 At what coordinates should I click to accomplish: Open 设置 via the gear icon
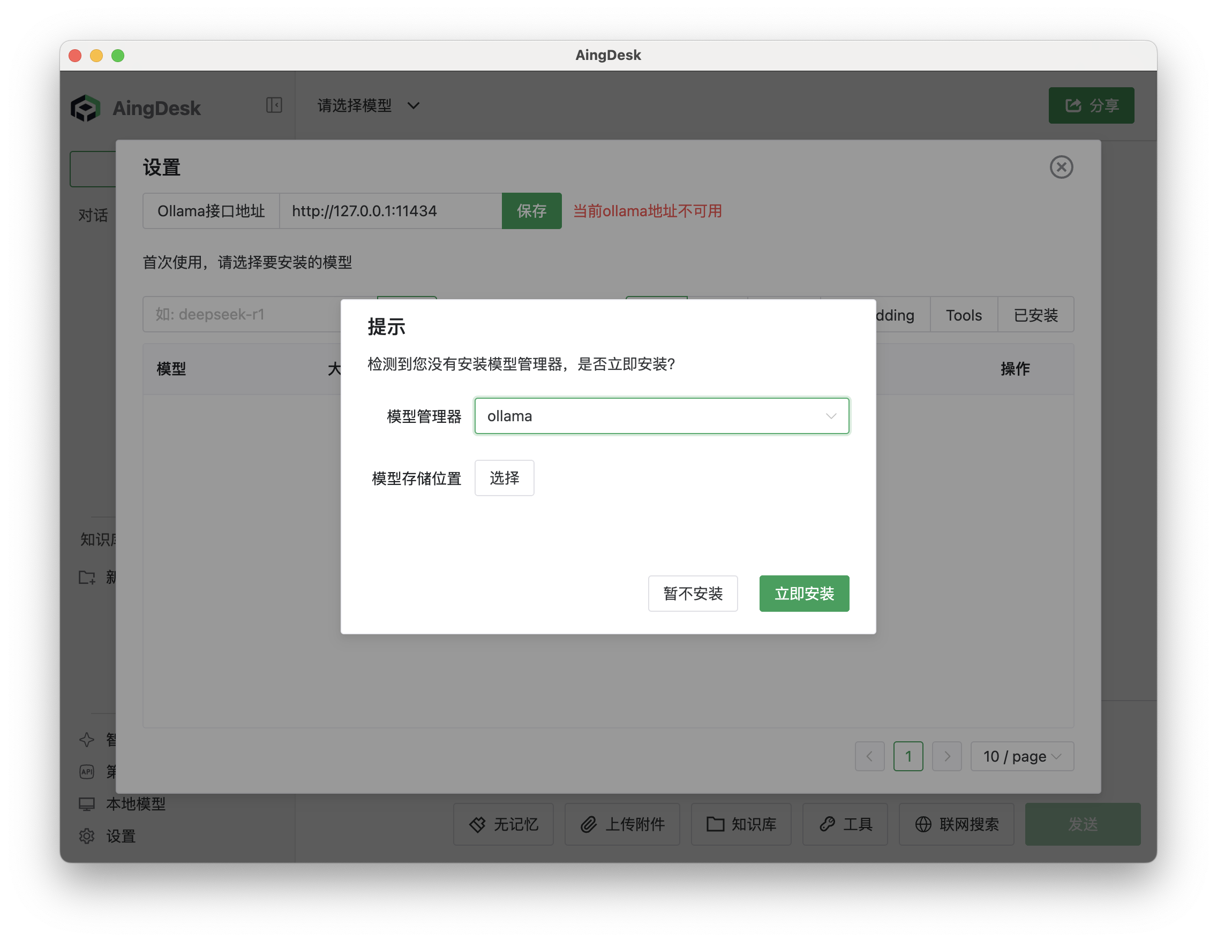click(87, 835)
